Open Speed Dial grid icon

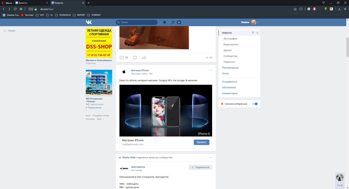21,9
